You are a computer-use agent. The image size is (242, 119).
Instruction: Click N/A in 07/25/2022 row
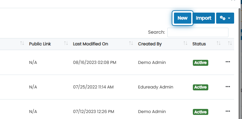coord(33,87)
